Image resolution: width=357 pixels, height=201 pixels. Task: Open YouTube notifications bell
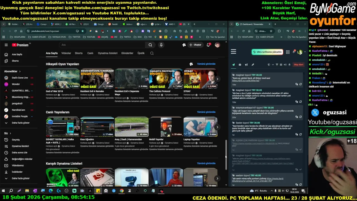[x=208, y=45]
